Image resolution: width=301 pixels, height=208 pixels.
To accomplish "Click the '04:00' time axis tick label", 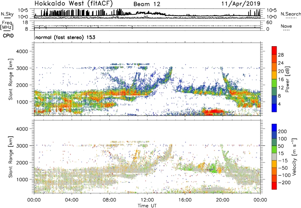I will [71, 200].
